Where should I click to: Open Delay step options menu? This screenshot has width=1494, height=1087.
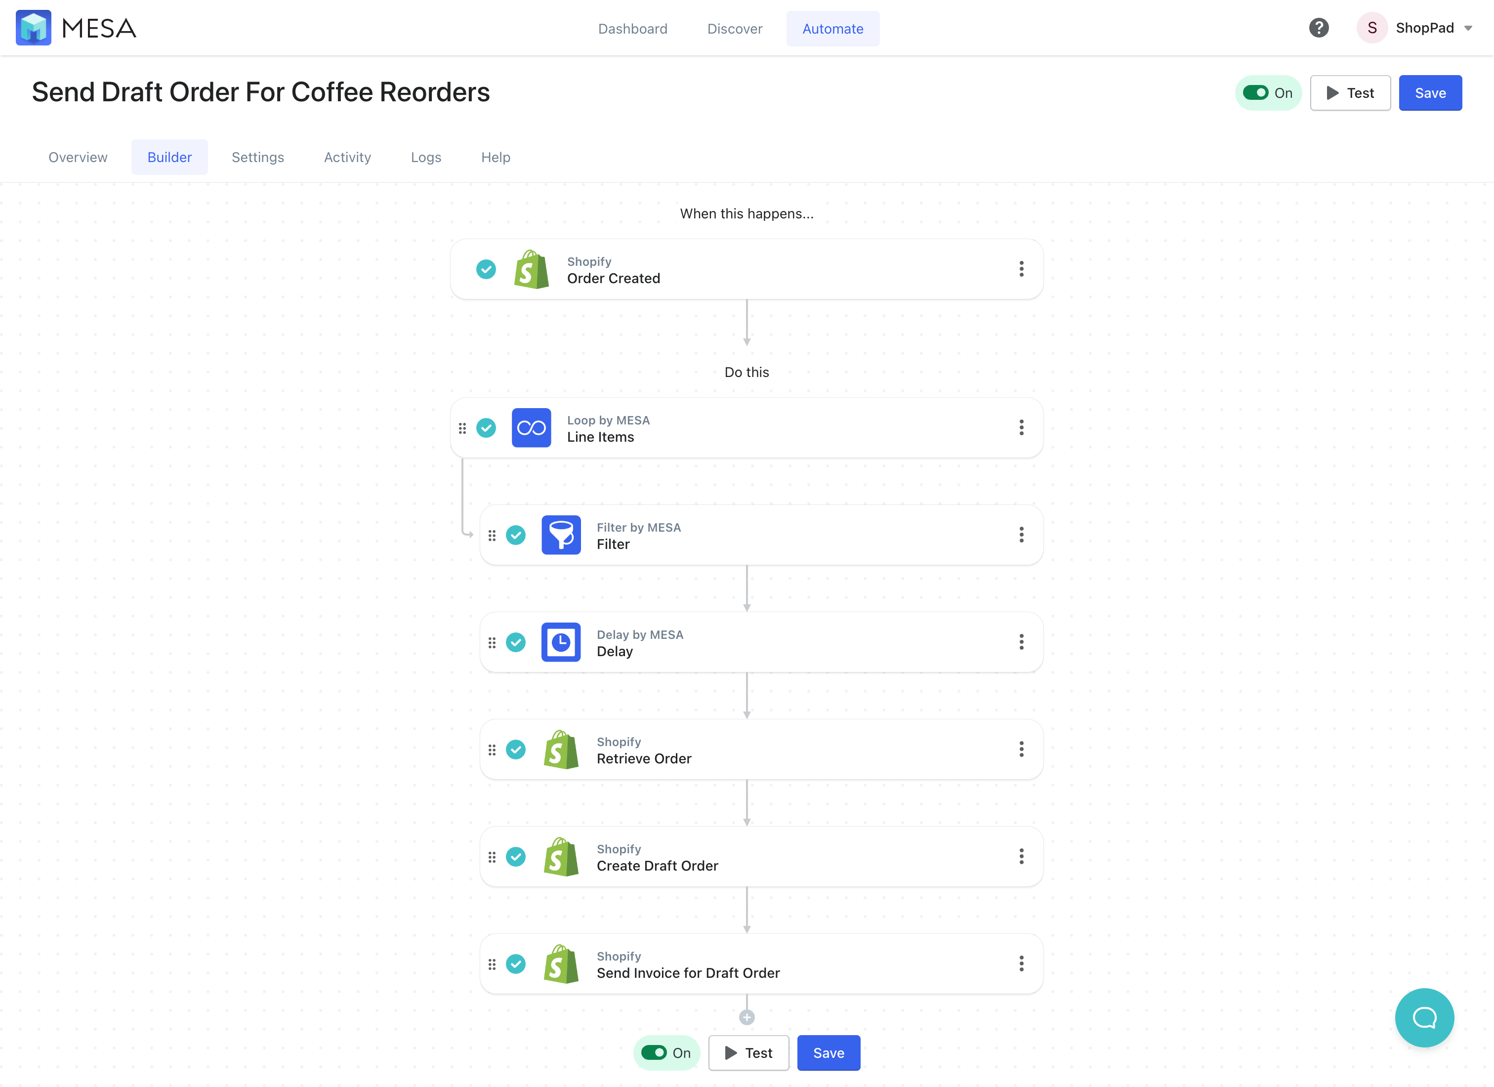point(1021,642)
